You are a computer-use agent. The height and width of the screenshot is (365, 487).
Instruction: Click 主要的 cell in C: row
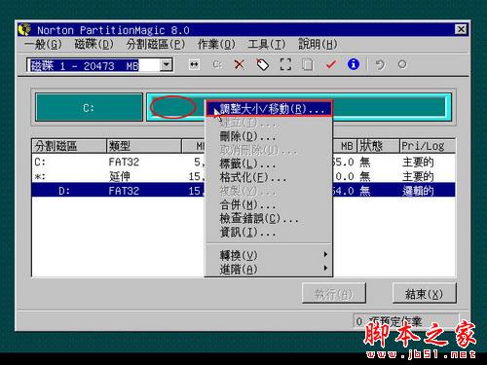pyautogui.click(x=418, y=162)
